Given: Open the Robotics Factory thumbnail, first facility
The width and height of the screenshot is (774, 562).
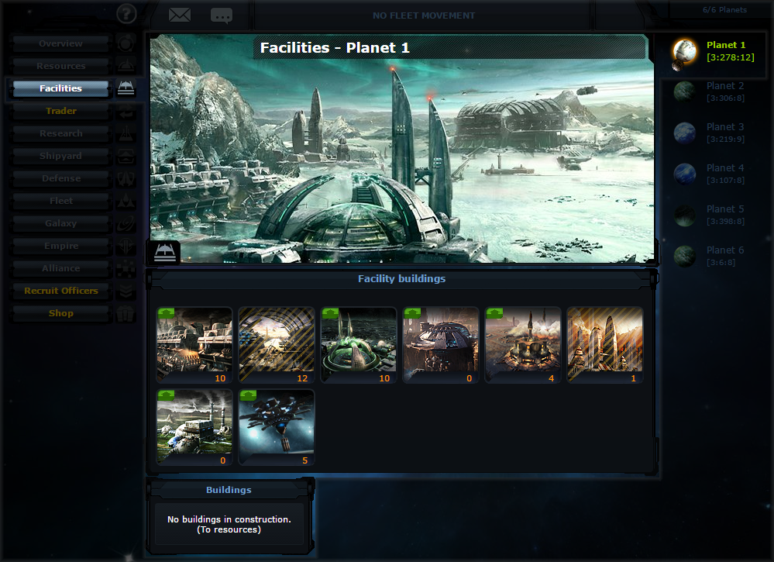Looking at the screenshot, I should click(194, 345).
